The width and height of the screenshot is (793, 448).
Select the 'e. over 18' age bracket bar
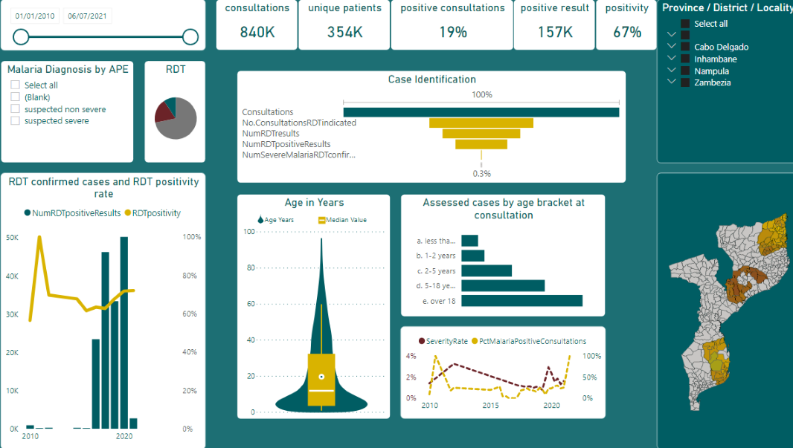click(x=521, y=302)
